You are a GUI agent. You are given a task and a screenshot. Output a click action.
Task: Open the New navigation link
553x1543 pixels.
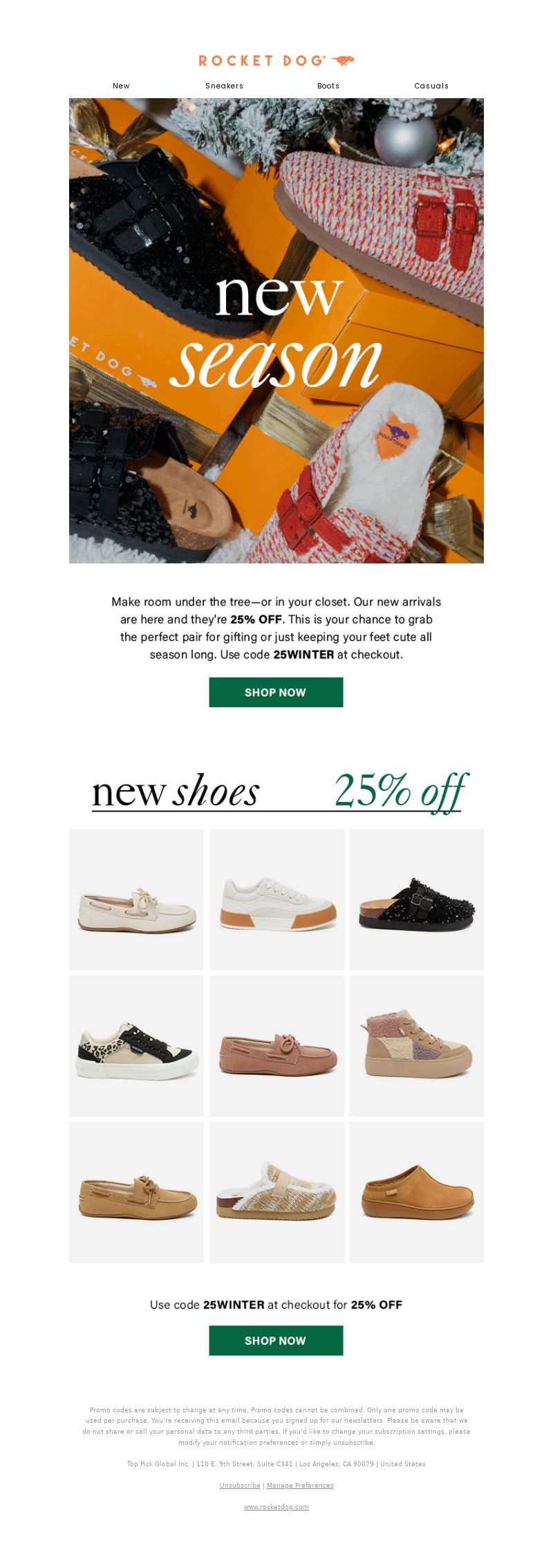pos(121,86)
